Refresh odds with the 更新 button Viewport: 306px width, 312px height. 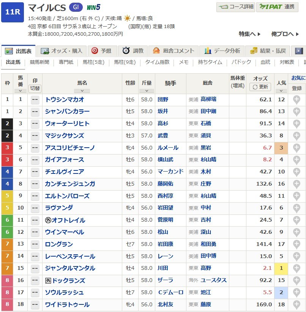coord(260,87)
